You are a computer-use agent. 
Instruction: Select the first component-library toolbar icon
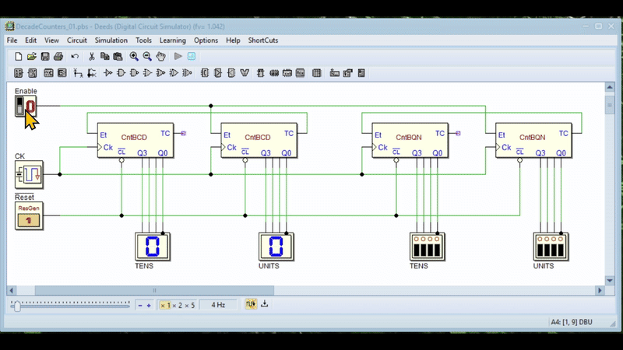coord(18,73)
